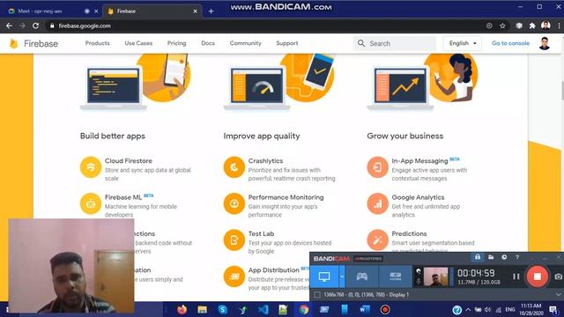The image size is (564, 317).
Task: Click the Firebase search field
Action: pos(395,43)
